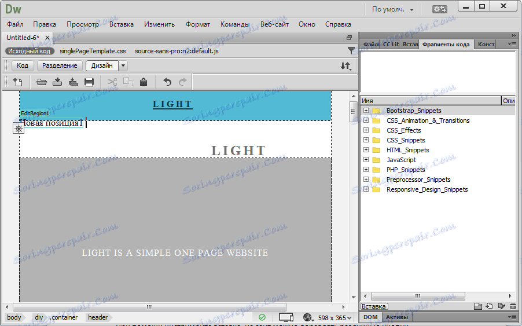Open the Веб-сайт menu
The height and width of the screenshot is (326, 522).
coord(274,24)
